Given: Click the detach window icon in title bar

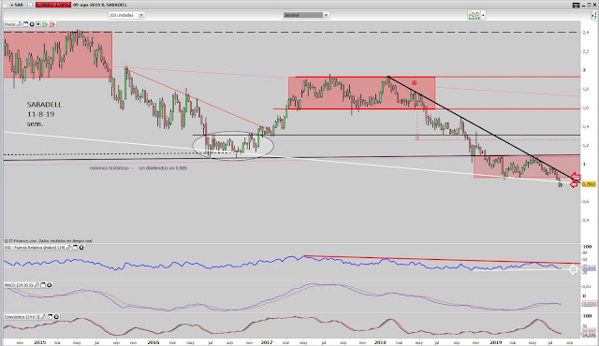Looking at the screenshot, I should click(577, 5).
